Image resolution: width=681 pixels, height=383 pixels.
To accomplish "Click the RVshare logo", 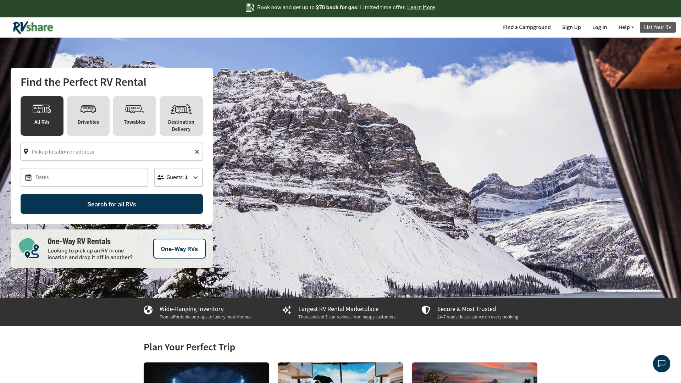I will (33, 27).
